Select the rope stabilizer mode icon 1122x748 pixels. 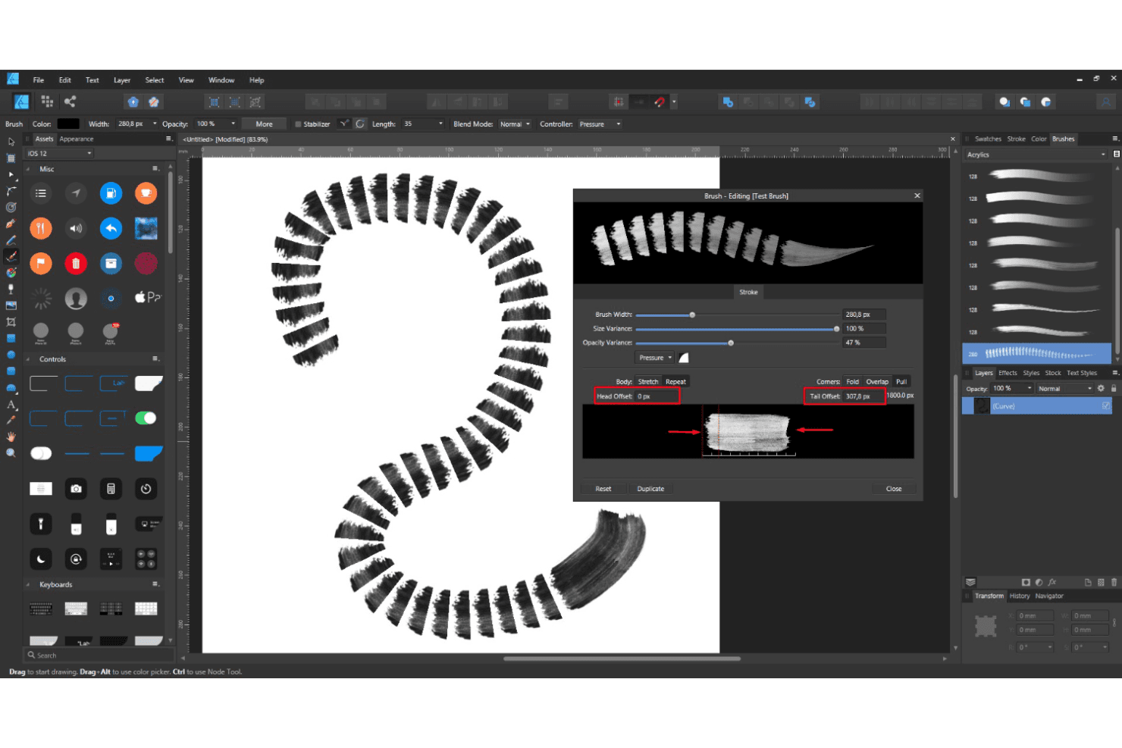(344, 124)
